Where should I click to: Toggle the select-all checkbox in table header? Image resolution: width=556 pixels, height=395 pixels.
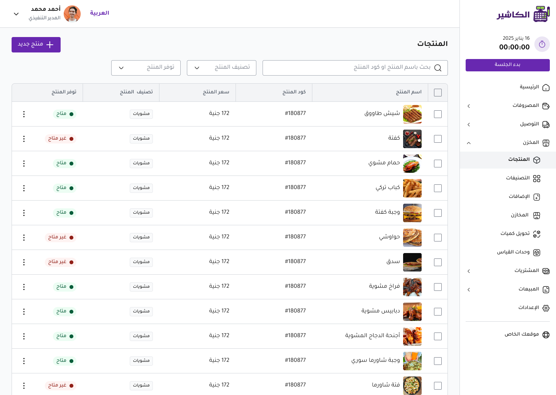(438, 93)
